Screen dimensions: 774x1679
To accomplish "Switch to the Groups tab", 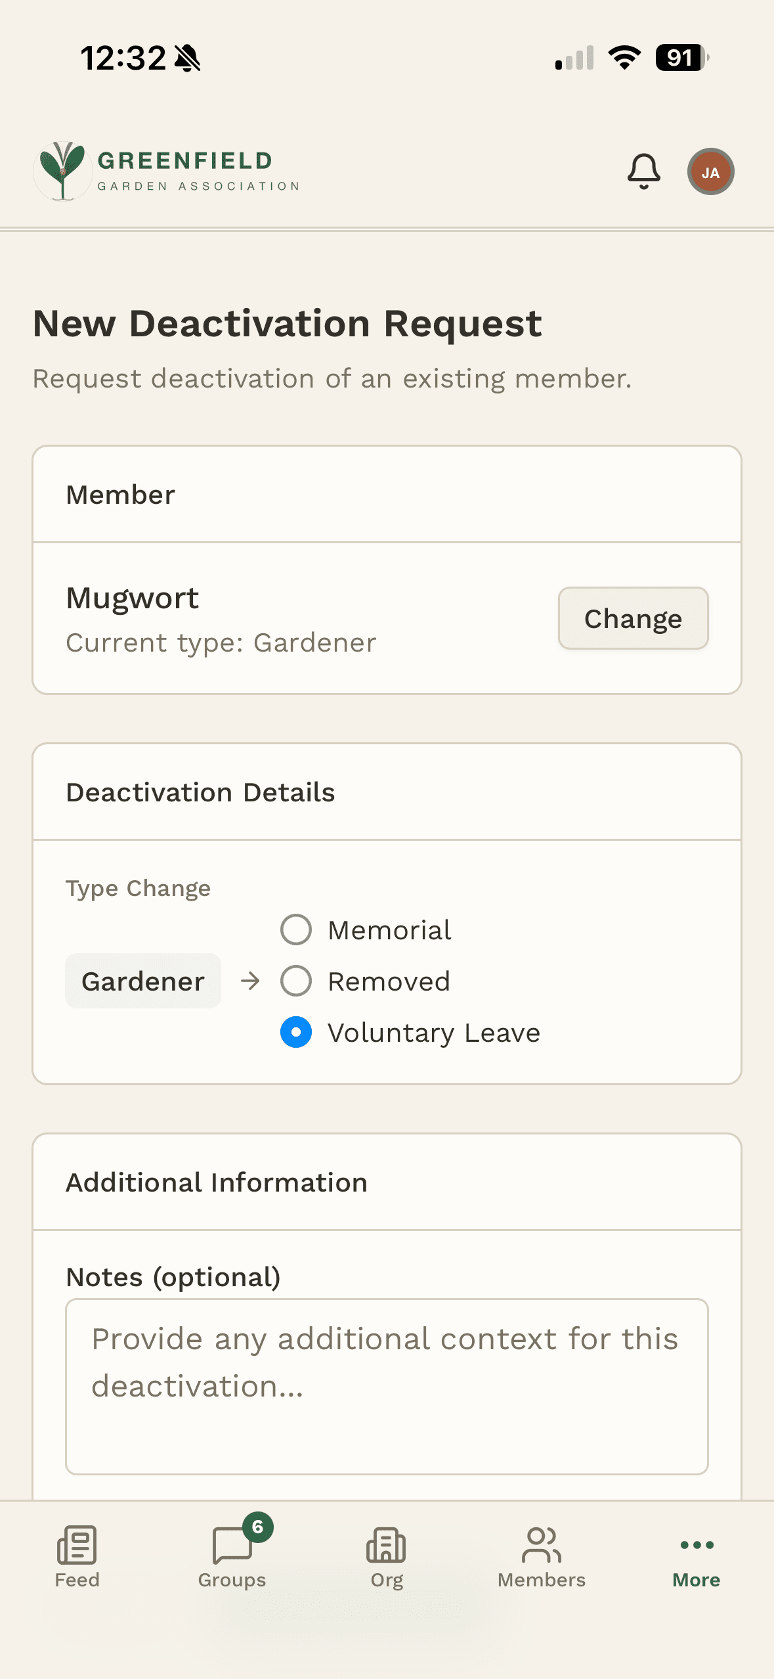I will (x=230, y=1557).
